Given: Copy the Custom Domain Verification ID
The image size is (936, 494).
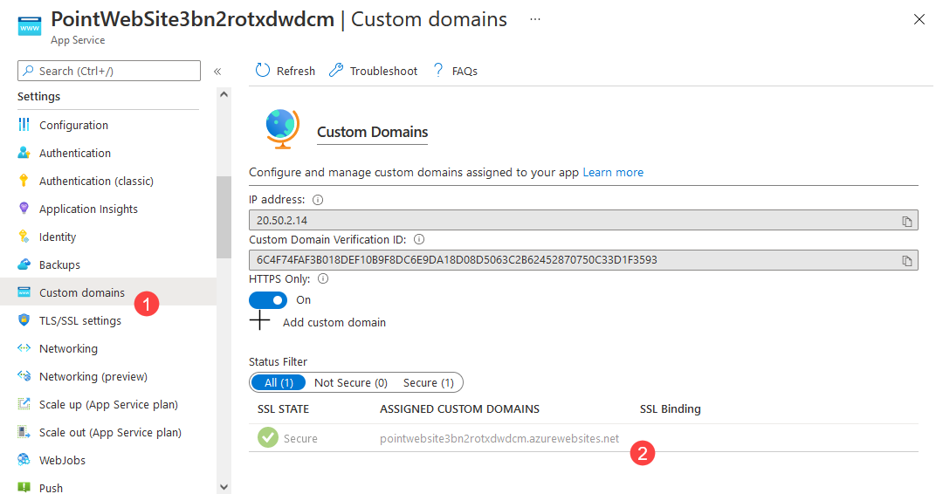Looking at the screenshot, I should (x=906, y=261).
